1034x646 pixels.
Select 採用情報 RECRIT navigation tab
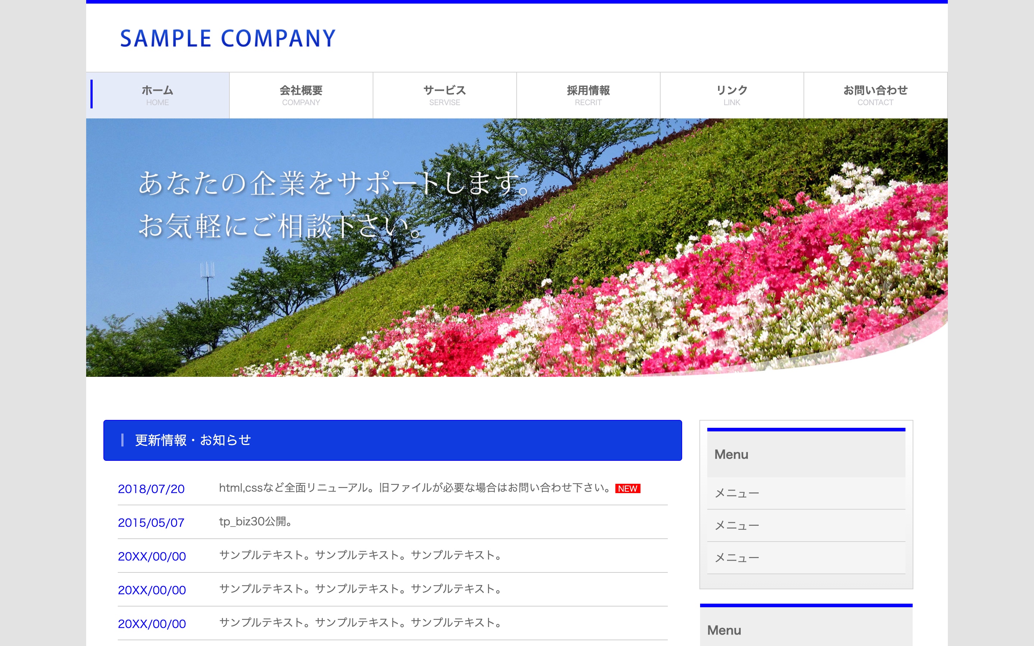[588, 95]
